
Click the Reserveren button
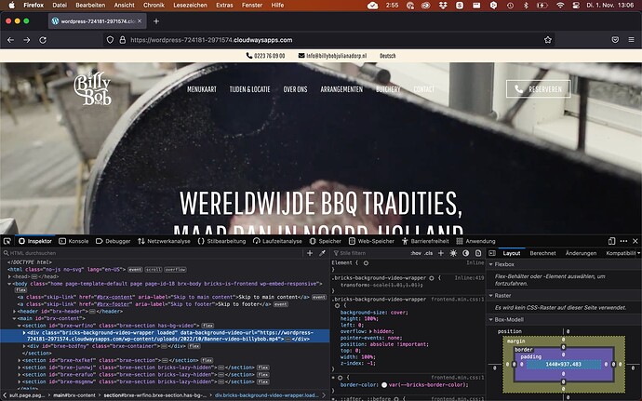click(538, 89)
